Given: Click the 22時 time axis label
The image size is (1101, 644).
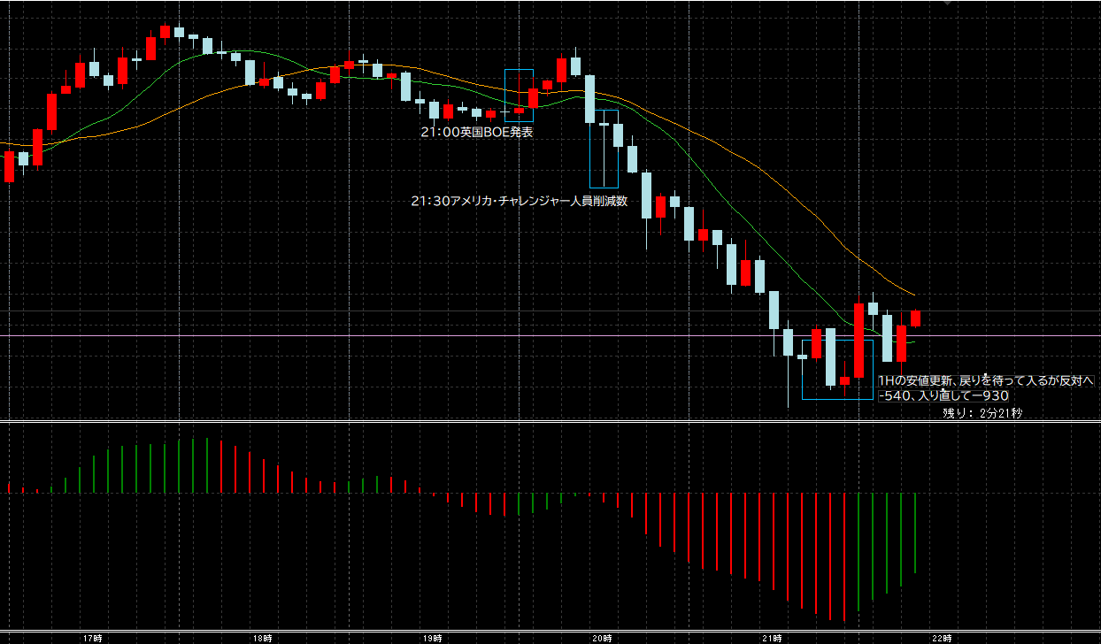Looking at the screenshot, I should [942, 638].
